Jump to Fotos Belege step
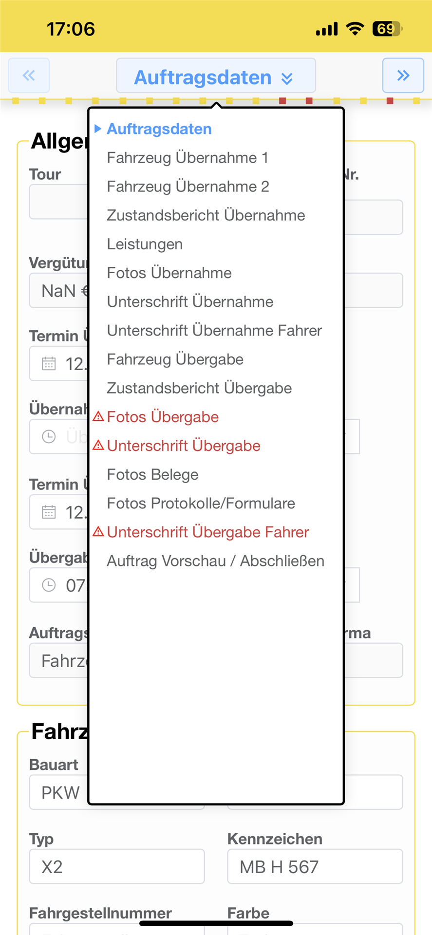Screen dimensions: 432x935 tap(152, 474)
